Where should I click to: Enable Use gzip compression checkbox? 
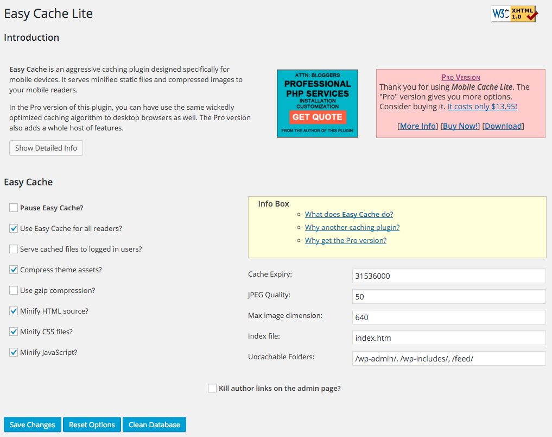[x=14, y=290]
